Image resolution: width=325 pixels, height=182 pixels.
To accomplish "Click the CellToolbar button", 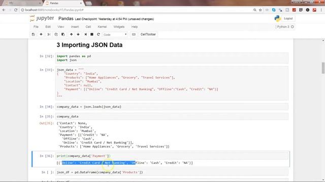I will click(148, 34).
